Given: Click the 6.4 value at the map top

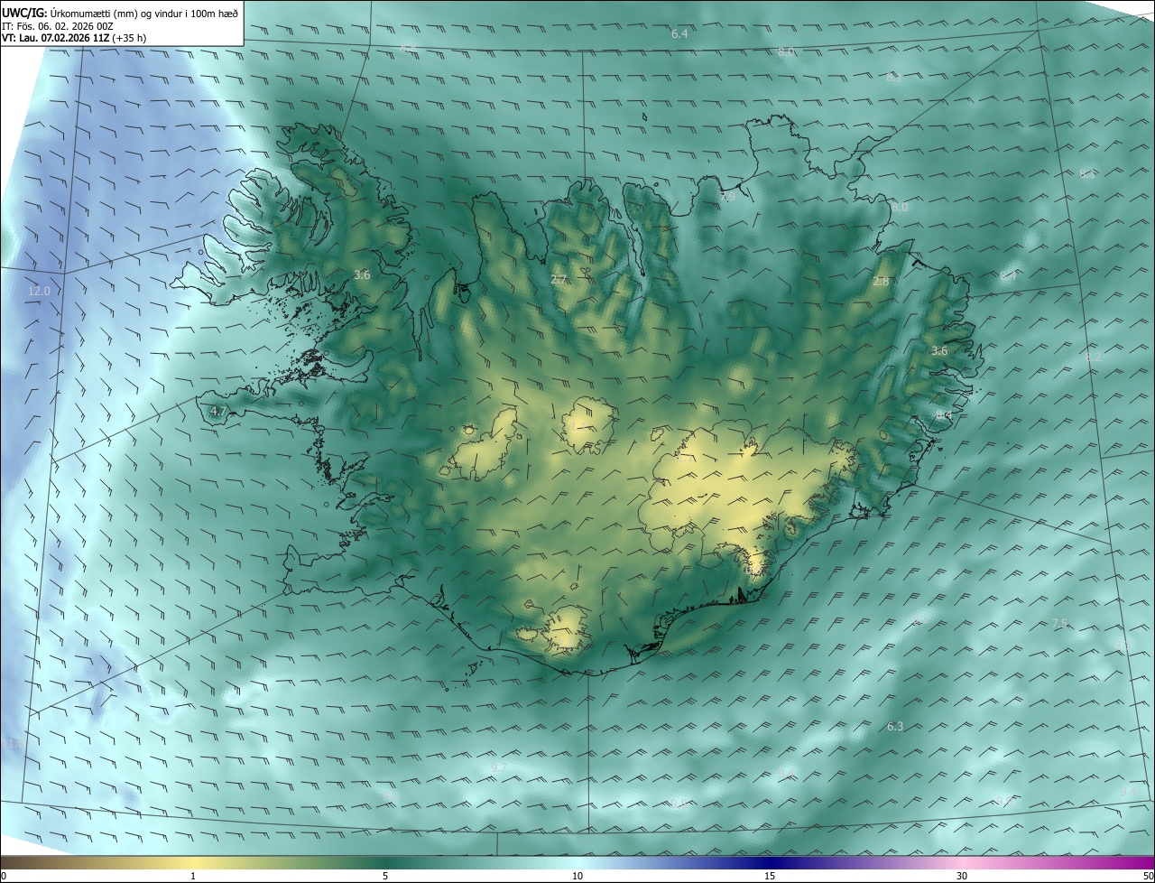Looking at the screenshot, I should click(679, 33).
